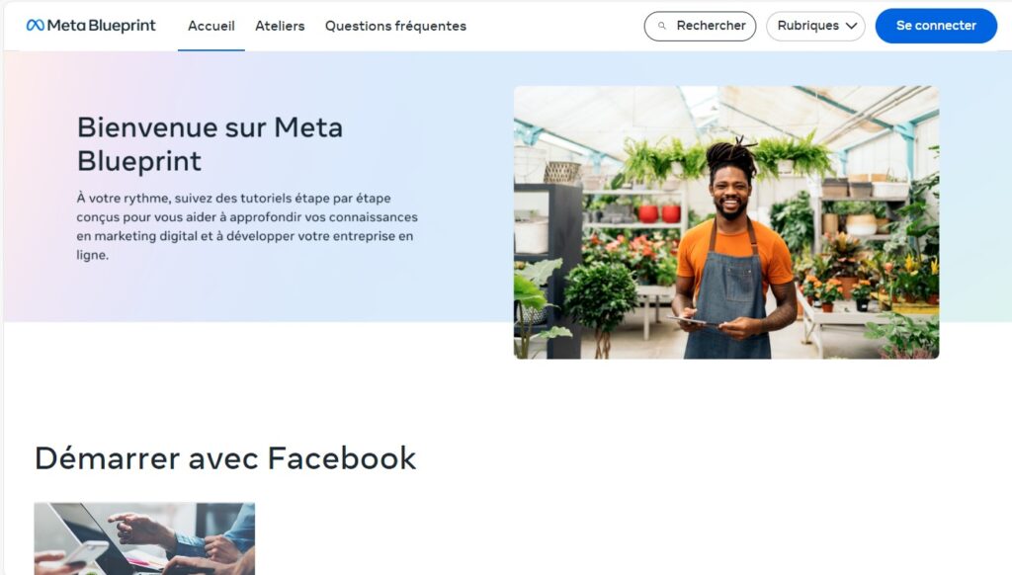Click the Bienvenue sur Meta Blueprint heading
The width and height of the screenshot is (1012, 575).
coord(210,144)
